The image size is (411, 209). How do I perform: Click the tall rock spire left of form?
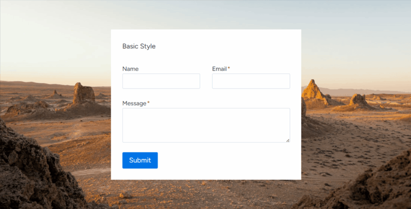pos(83,94)
